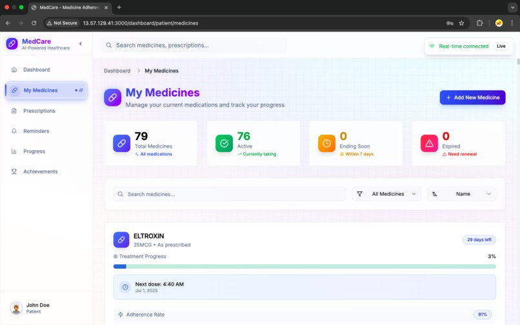Open Progress in the sidebar

point(46,152)
